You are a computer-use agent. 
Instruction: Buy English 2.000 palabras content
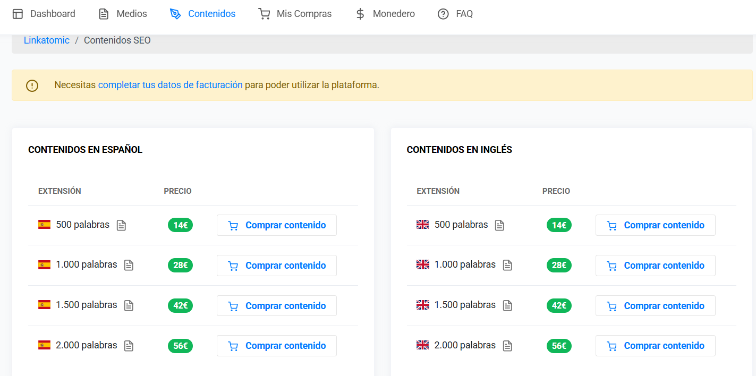pos(655,345)
